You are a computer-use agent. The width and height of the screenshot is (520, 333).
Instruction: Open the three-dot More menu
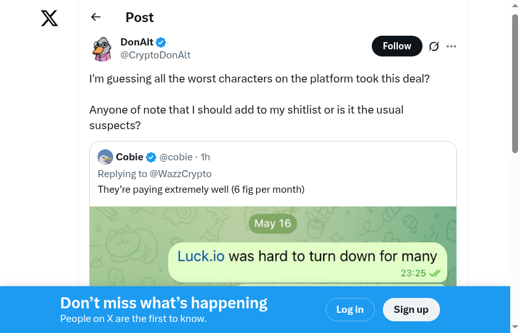[452, 46]
